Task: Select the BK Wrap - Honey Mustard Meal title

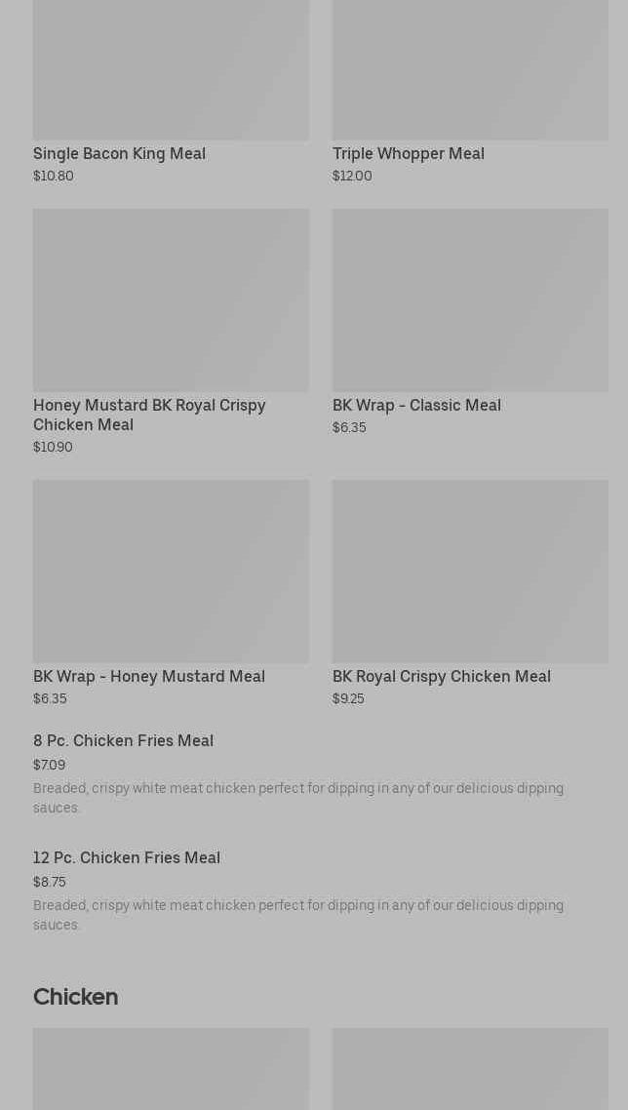Action: coord(149,677)
